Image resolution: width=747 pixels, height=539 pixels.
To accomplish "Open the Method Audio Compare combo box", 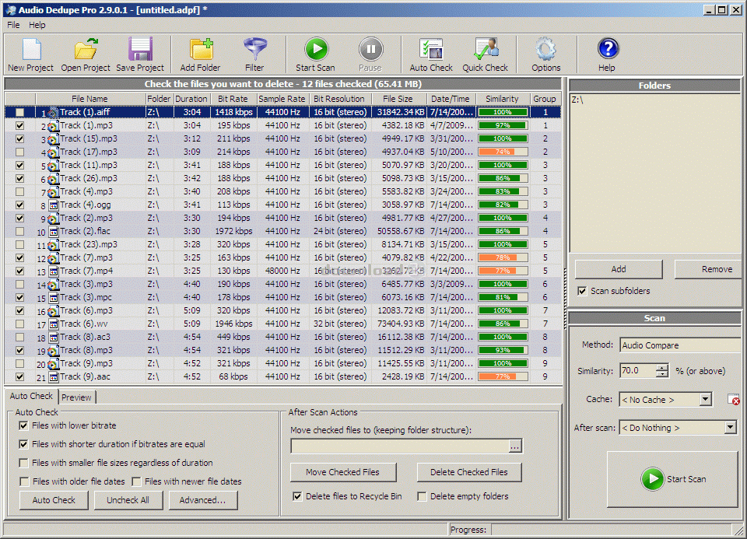I will click(x=679, y=345).
